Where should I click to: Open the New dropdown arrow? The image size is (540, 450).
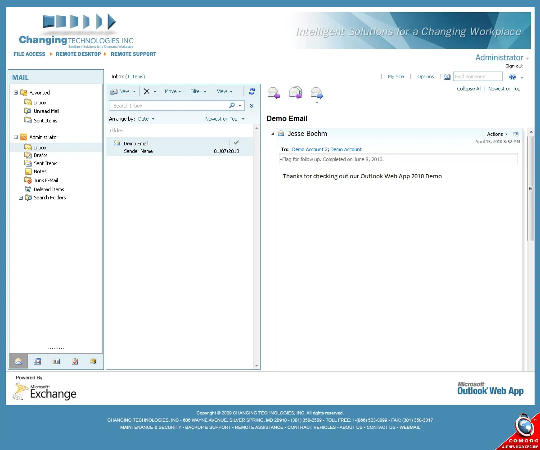[134, 92]
